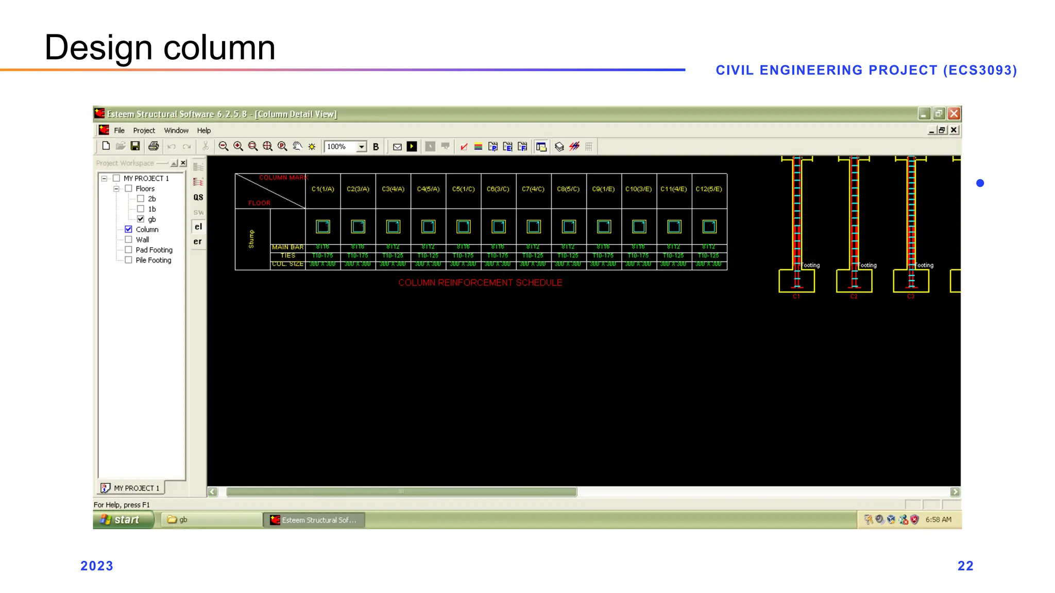Click the QS sidebar button
Screen dimensions: 1055x593
198,197
